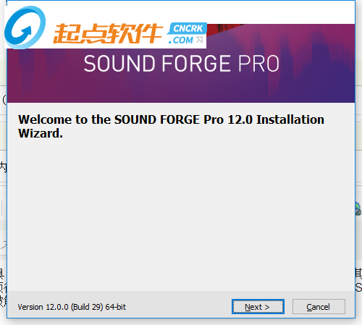This screenshot has width=362, height=325.
Task: Click the Chinese character behind the left edge
Action: [3, 167]
